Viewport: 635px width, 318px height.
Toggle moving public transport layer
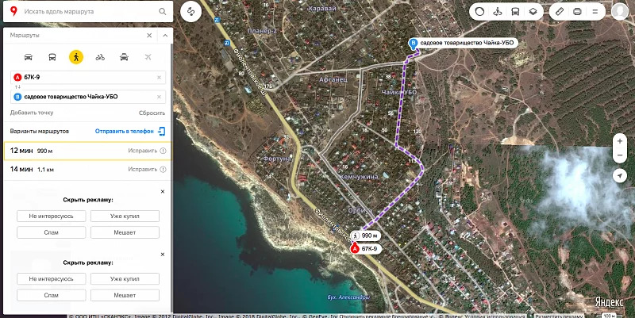[x=516, y=12]
